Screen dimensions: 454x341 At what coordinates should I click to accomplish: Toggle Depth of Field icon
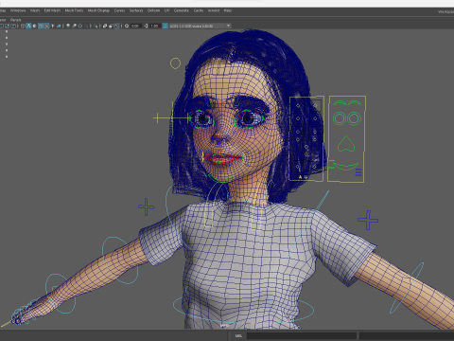(x=86, y=26)
